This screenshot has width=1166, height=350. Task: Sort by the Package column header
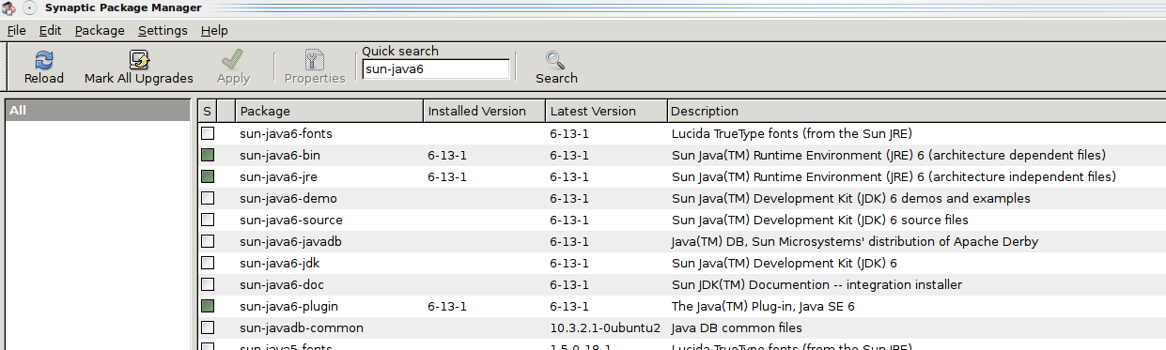(x=329, y=111)
